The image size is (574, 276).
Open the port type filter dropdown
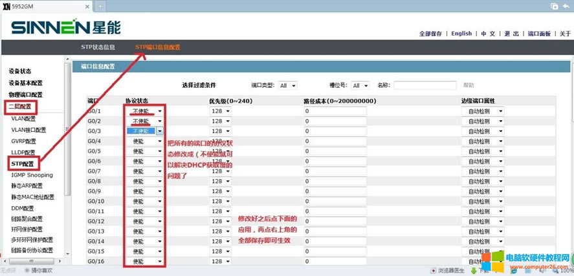(288, 85)
